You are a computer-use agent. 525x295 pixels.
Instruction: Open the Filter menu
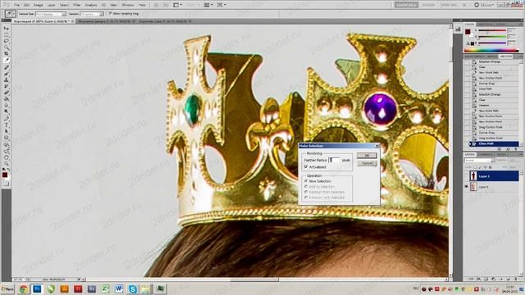76,5
